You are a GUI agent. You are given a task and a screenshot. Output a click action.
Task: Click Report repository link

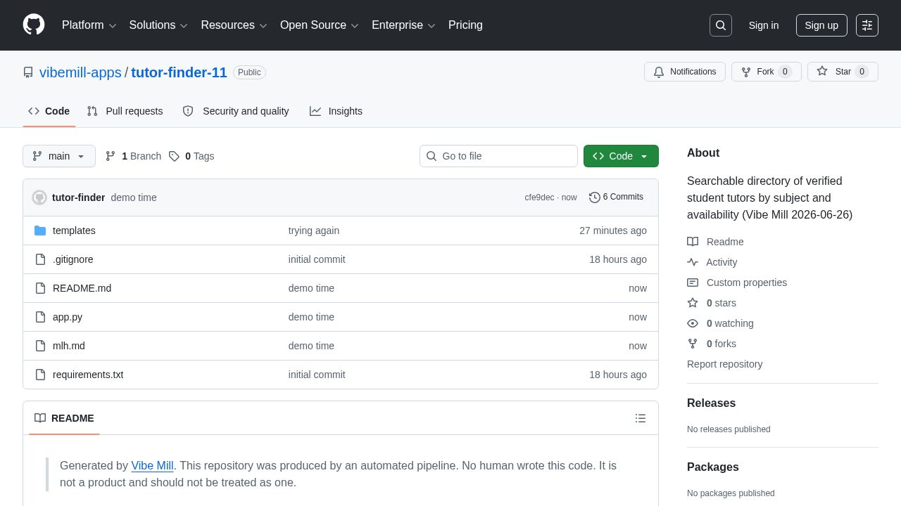[724, 364]
